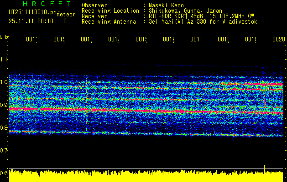The height and width of the screenshot is (182, 287).
Task: Click the receiver text "RTL-SDR SDR# 43dB"
Action: (177, 16)
